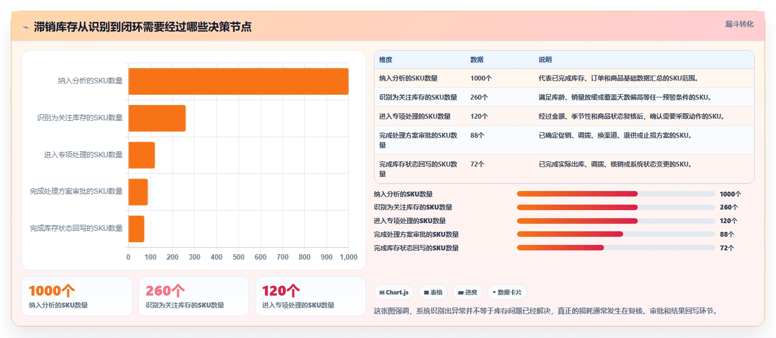This screenshot has height=338, width=776.
Task: Click progress list label 完成处理方案审批的SKU数量
Action: [416, 235]
